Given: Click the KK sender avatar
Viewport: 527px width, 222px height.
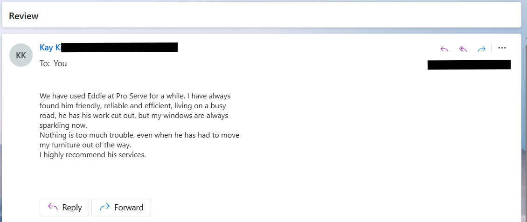Looking at the screenshot, I should [21, 55].
